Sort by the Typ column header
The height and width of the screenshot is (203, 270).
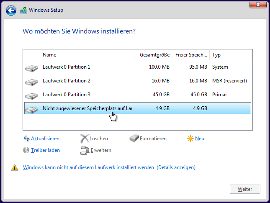point(231,55)
